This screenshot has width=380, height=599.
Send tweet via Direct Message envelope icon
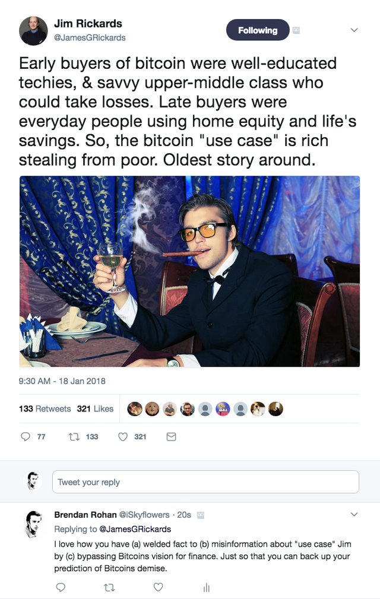coord(171,437)
